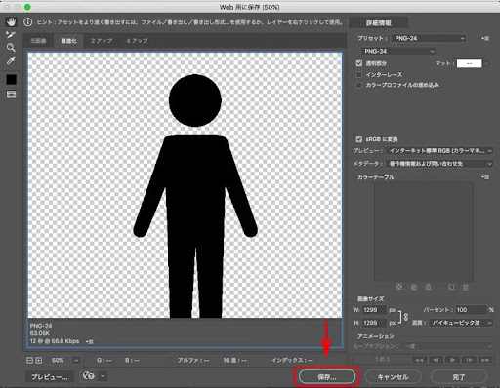This screenshot has height=388, width=500.
Task: Click the white マット color swatch
Action: click(469, 63)
